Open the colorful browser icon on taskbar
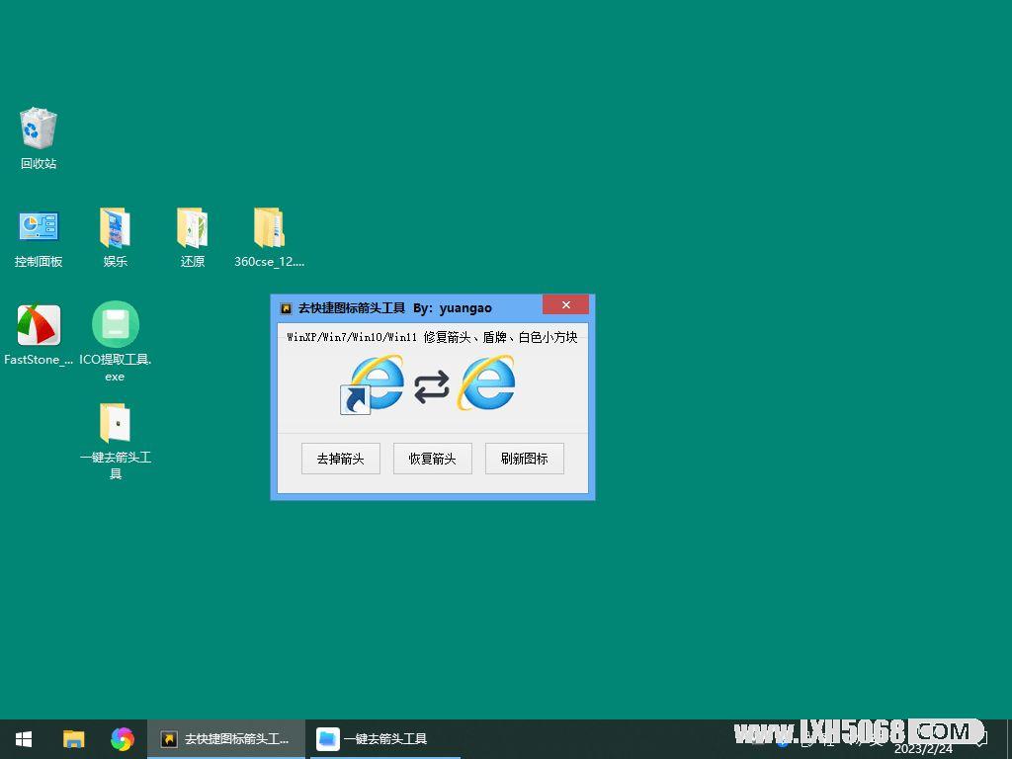The width and height of the screenshot is (1012, 759). coord(122,738)
